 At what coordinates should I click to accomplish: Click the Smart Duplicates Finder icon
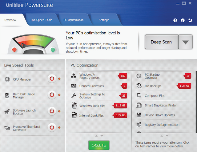coord(139,105)
